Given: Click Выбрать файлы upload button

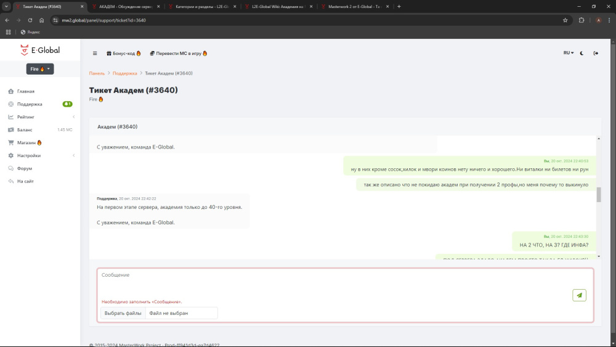Looking at the screenshot, I should click(x=123, y=313).
